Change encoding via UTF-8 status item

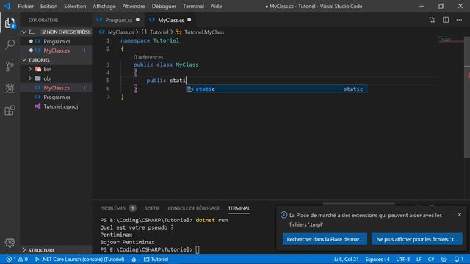403,259
